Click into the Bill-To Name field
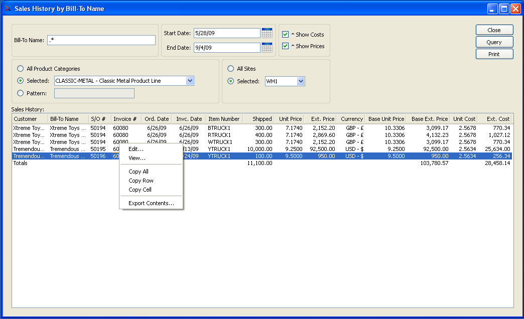524x319 pixels. point(101,40)
